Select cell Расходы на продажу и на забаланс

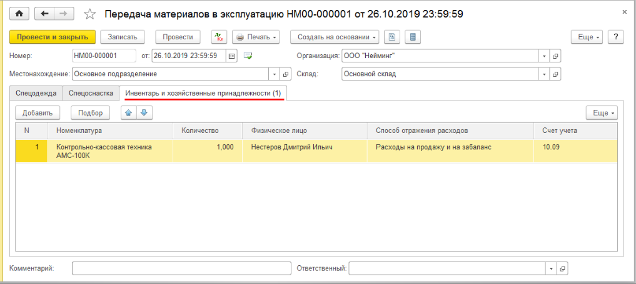[451, 151]
